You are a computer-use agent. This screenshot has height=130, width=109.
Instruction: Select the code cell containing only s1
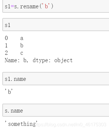(56, 25)
